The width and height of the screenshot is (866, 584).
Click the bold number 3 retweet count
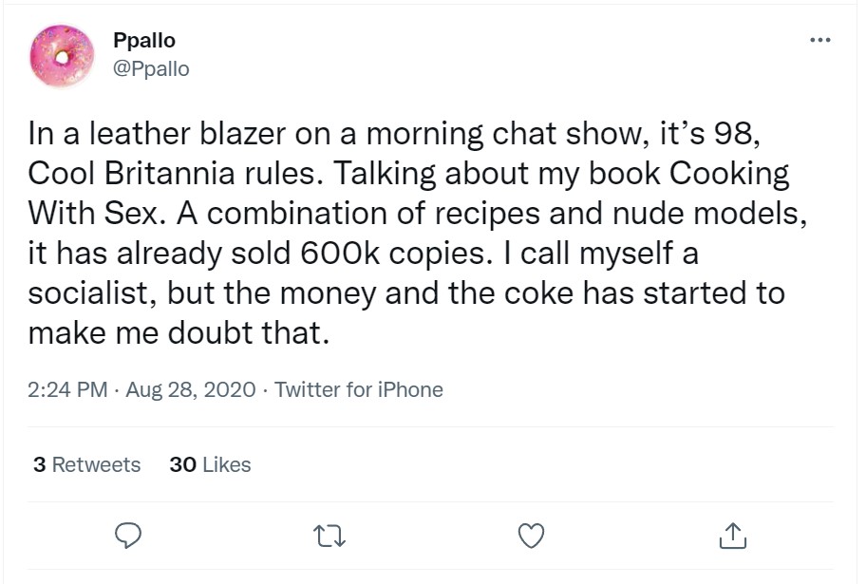[39, 465]
